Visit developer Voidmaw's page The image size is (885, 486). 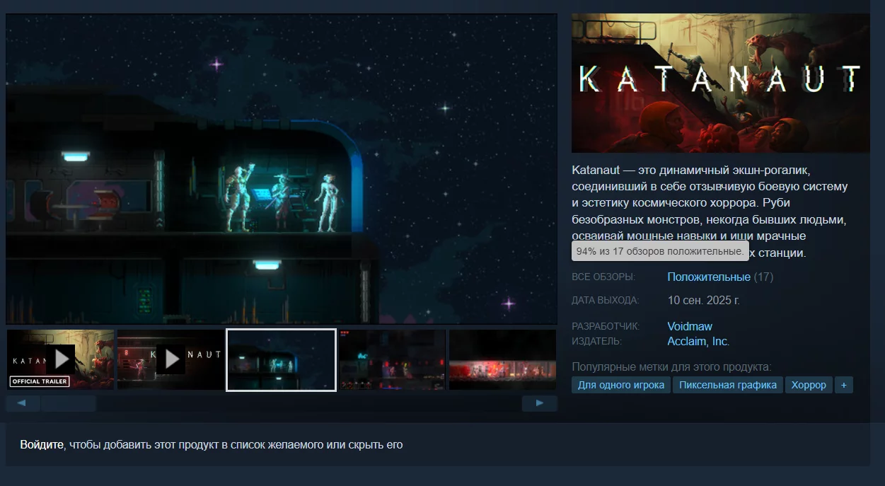click(690, 326)
